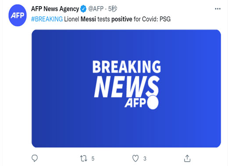Image resolution: width=228 pixels, height=166 pixels.
Task: Share the tweet via upload arrow icon
Action: coord(187,159)
